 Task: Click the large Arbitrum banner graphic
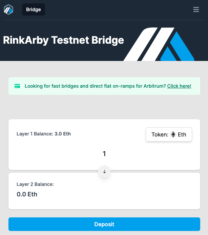159,44
